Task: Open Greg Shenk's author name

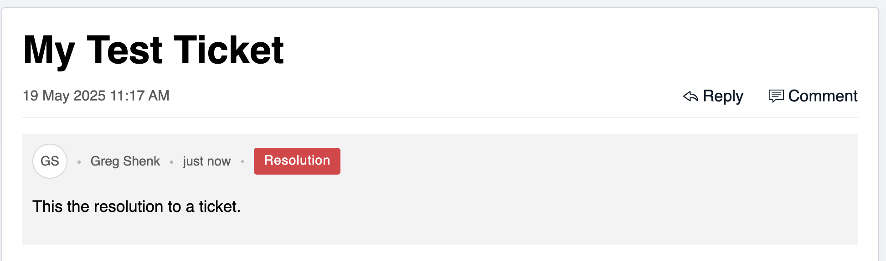Action: (125, 161)
